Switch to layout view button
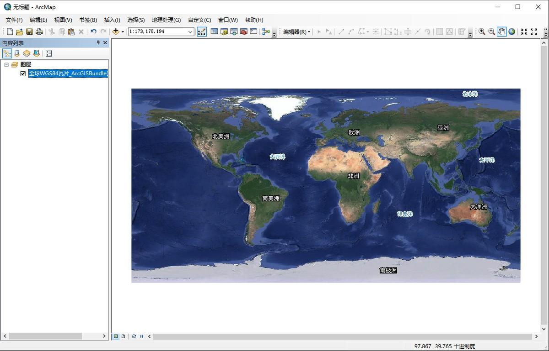This screenshot has height=351, width=549. pyautogui.click(x=124, y=336)
